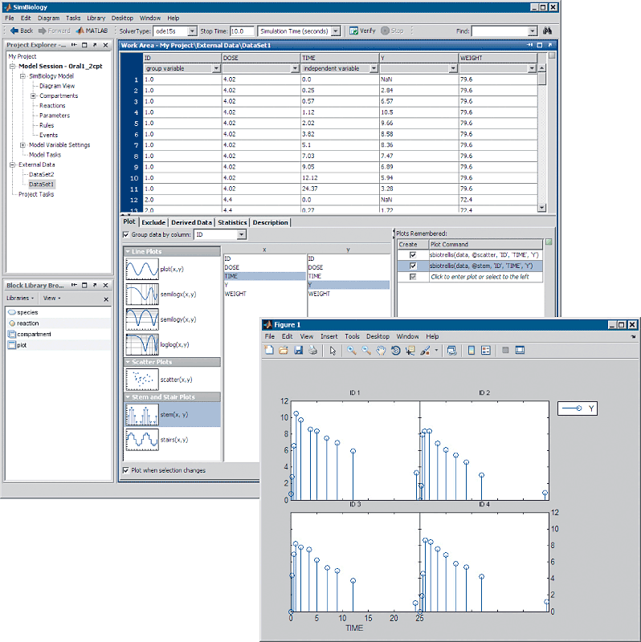The height and width of the screenshot is (642, 641).
Task: Click the Stop simulation button
Action: [392, 30]
